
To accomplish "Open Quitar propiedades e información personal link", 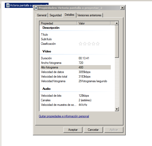I will 64,116.
